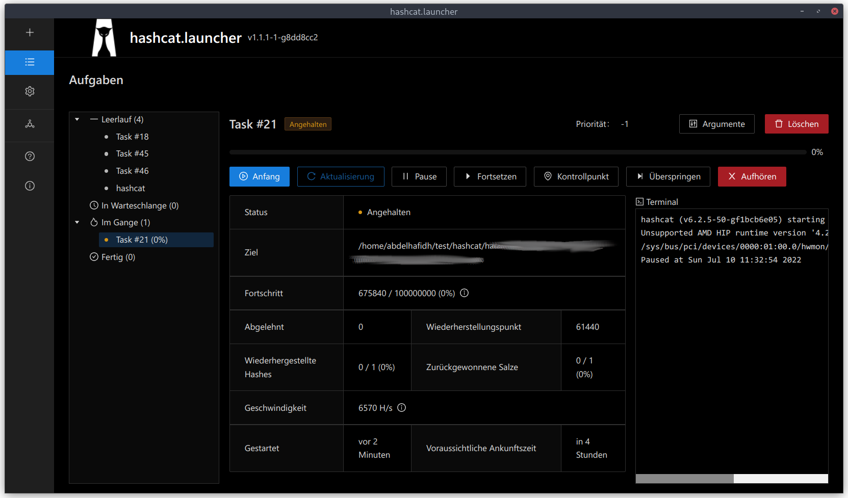Collapse the Im Gange (1) tree group
Screen dimensions: 848x498
[x=77, y=222]
